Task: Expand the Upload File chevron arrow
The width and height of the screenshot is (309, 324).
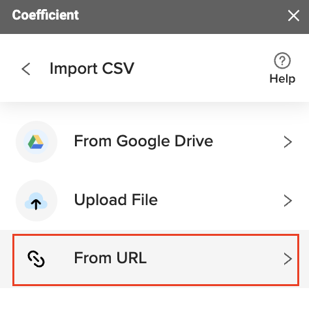Action: tap(288, 201)
